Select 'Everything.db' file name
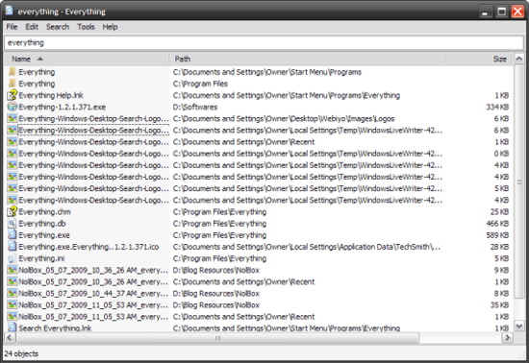This screenshot has height=363, width=529. point(42,224)
